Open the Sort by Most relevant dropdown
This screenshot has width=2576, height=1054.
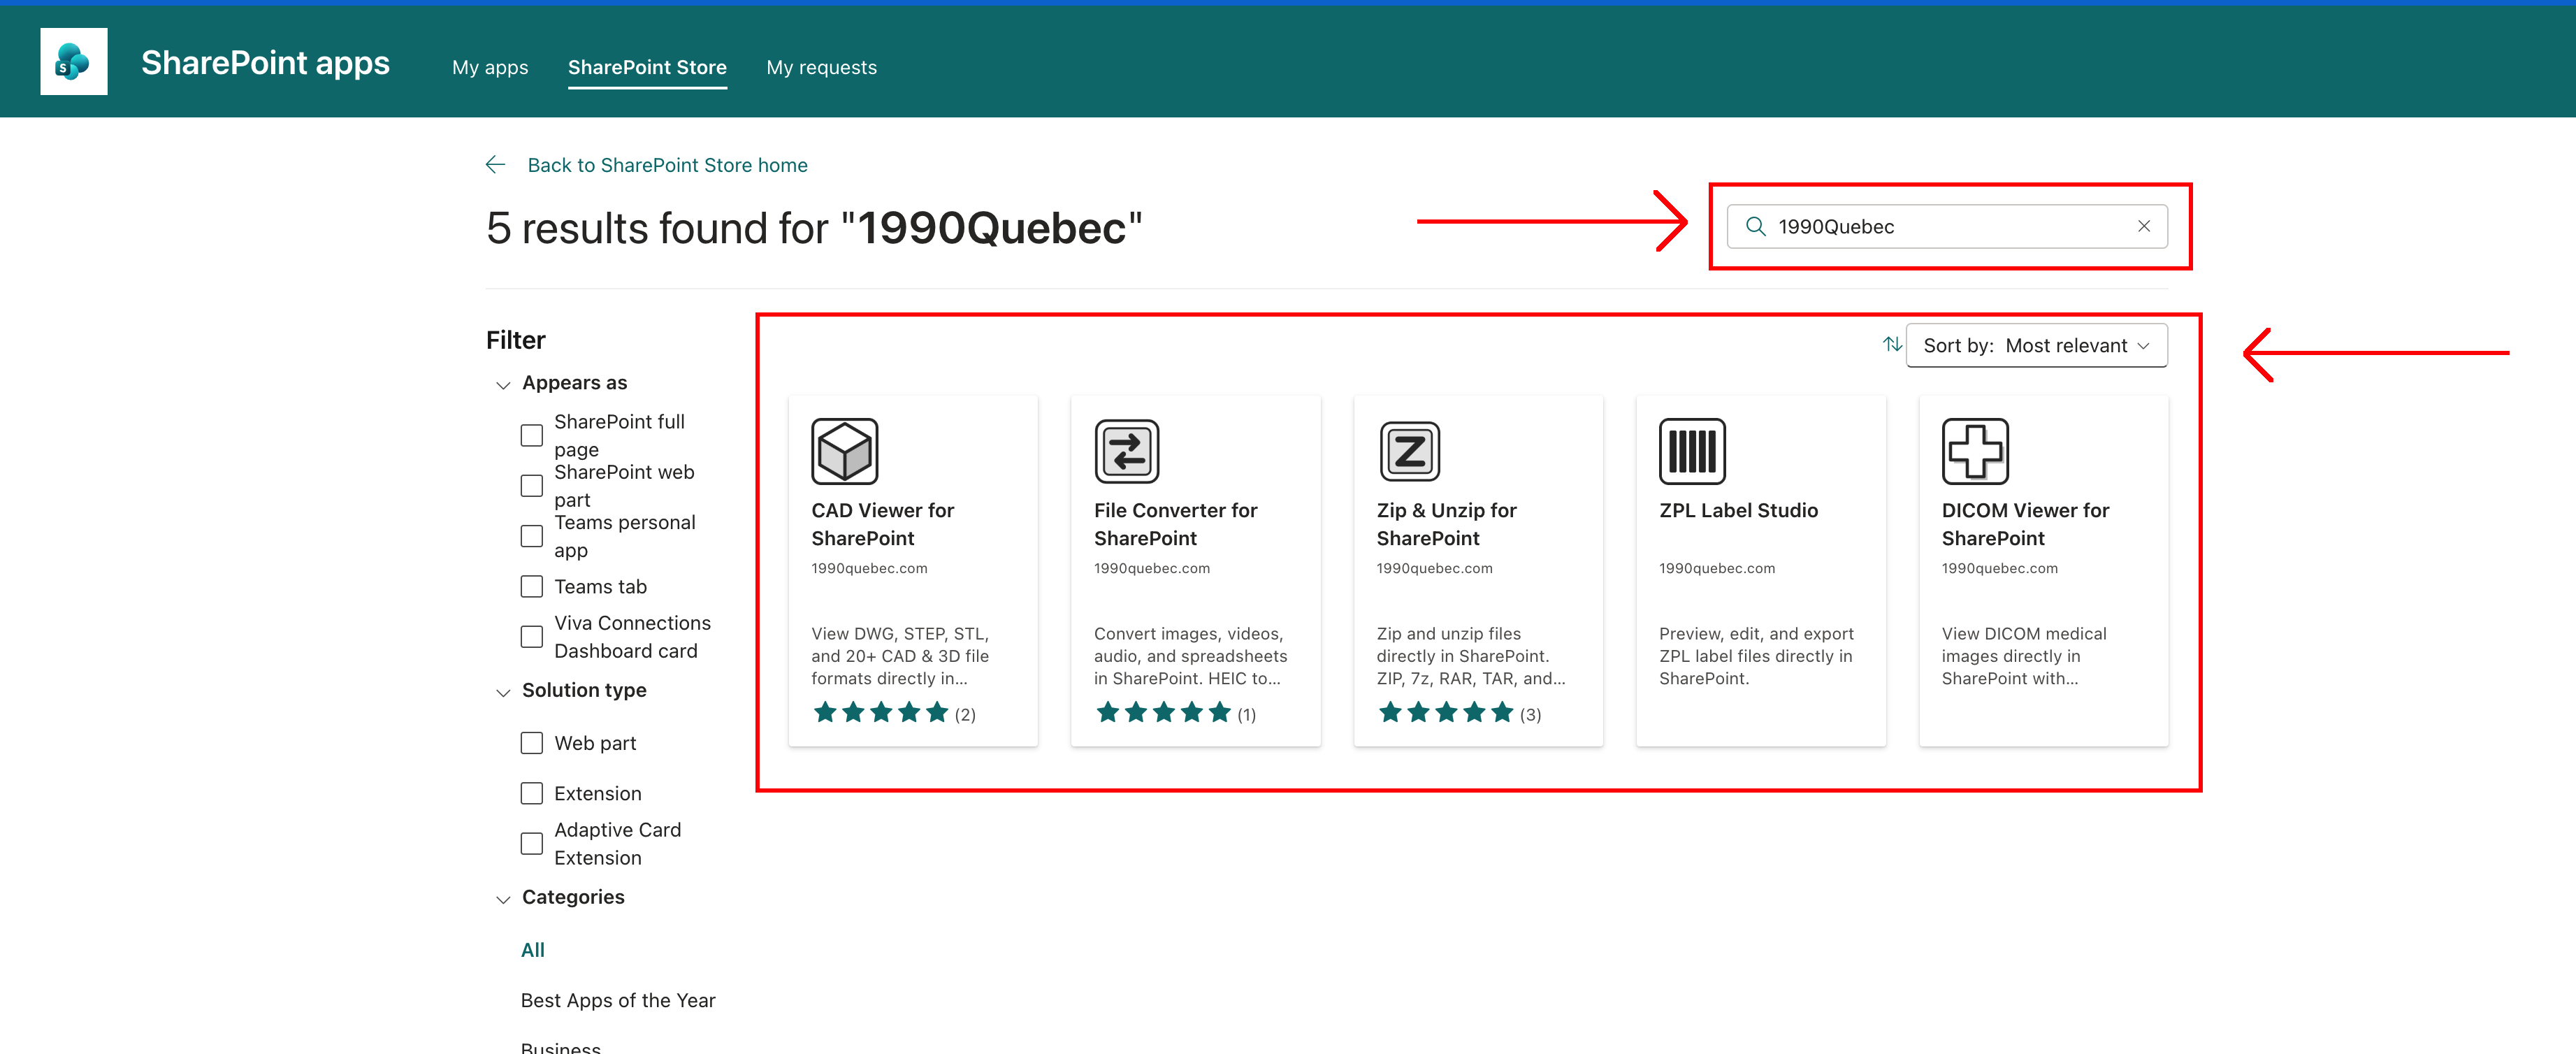point(2036,345)
